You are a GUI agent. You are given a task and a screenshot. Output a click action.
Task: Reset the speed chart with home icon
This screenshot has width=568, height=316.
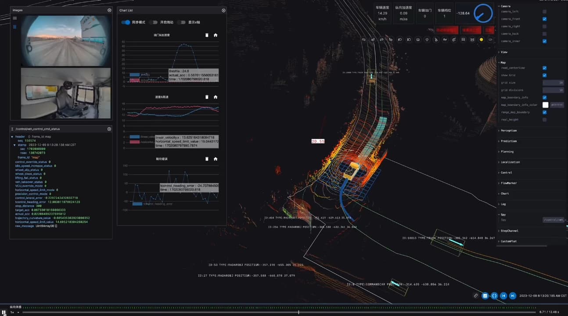(216, 97)
